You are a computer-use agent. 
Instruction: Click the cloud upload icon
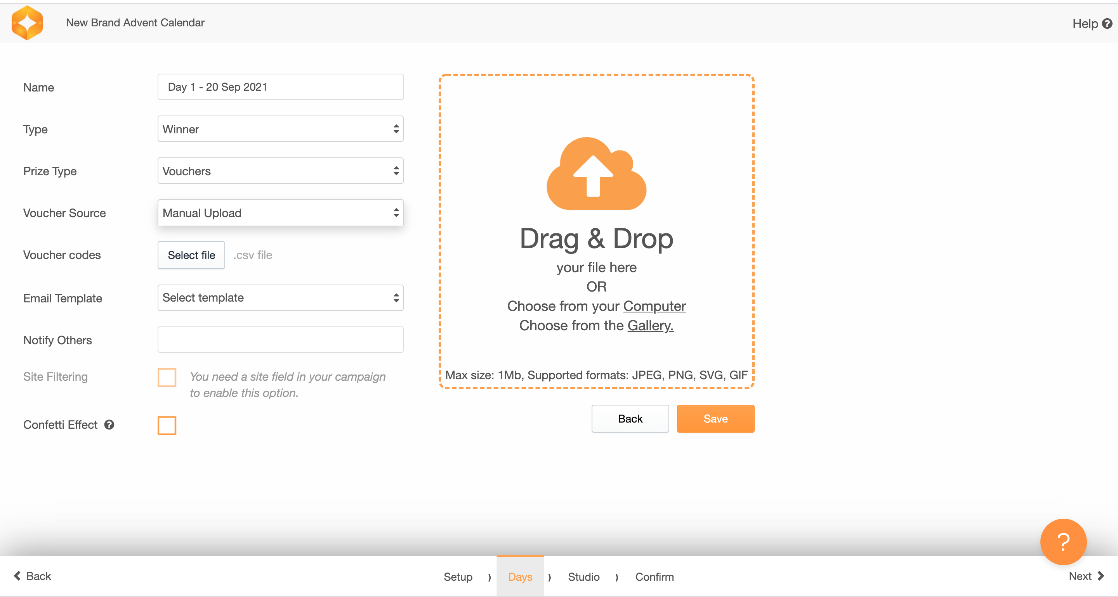tap(596, 174)
